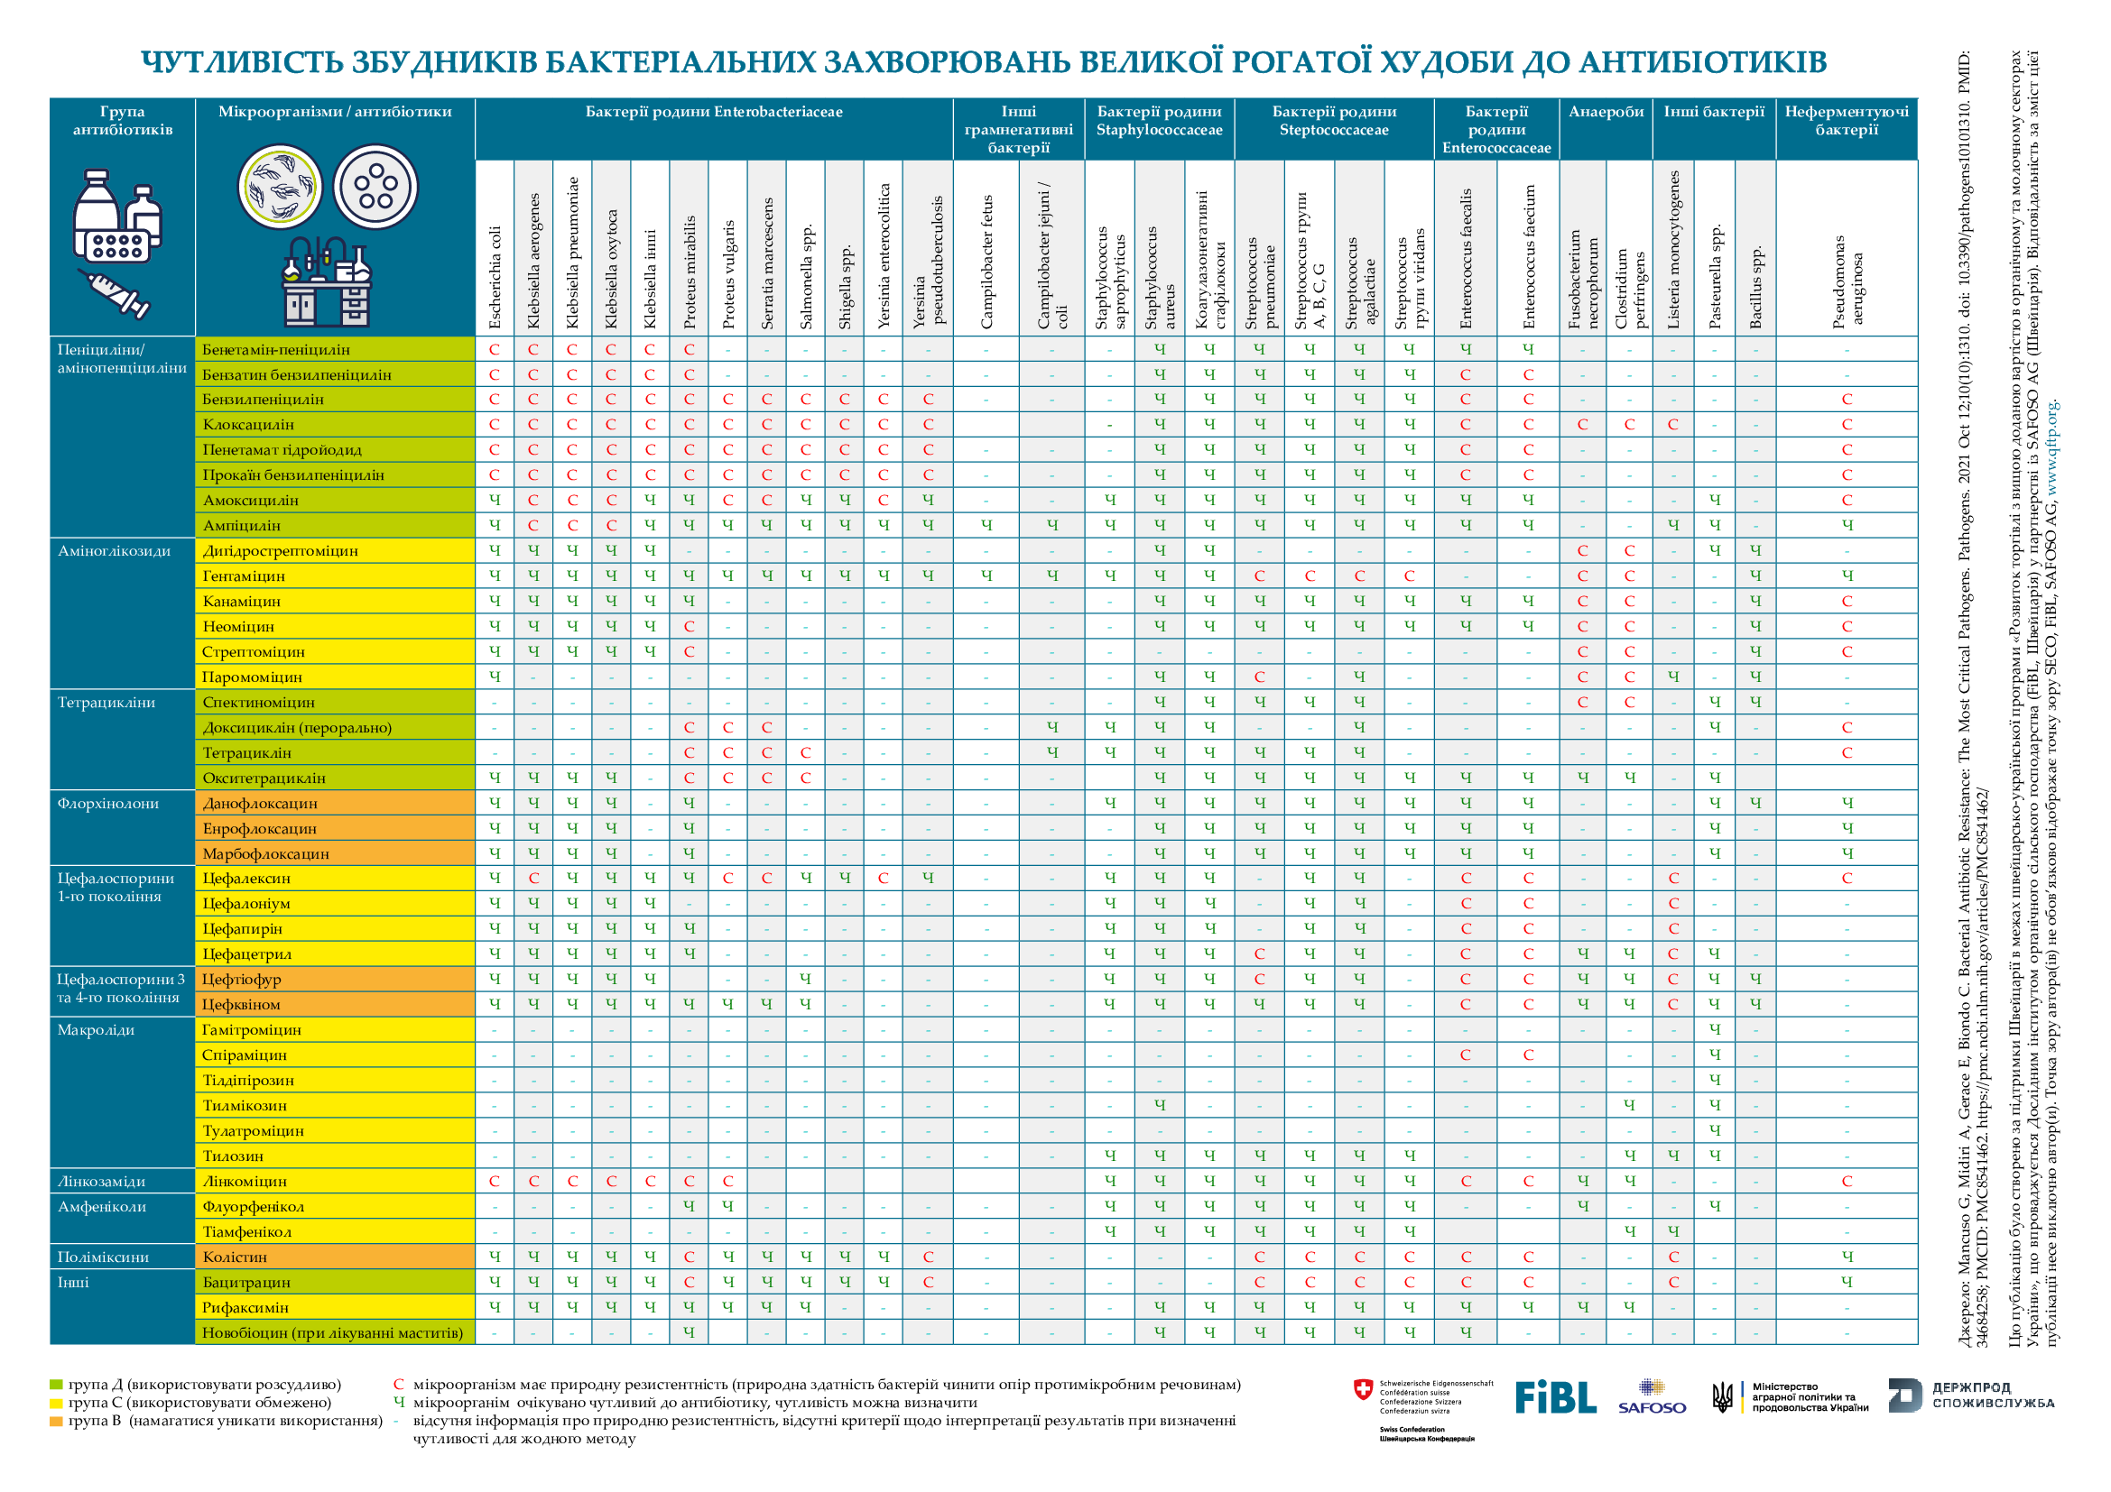Click the FiBL logo
The height and width of the screenshot is (1492, 2111).
point(1556,1397)
